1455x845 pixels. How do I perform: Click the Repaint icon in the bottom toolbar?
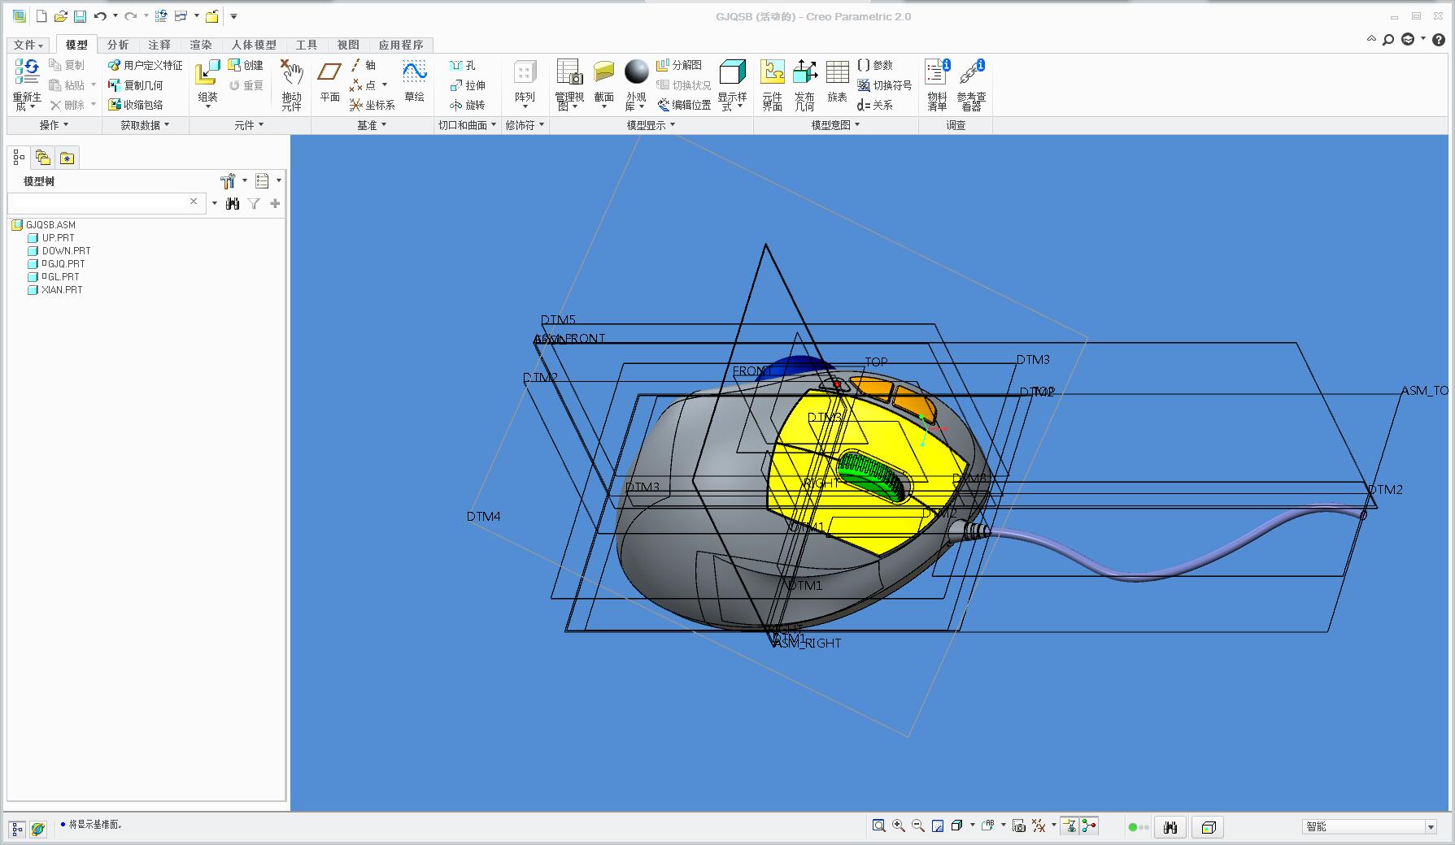(938, 826)
